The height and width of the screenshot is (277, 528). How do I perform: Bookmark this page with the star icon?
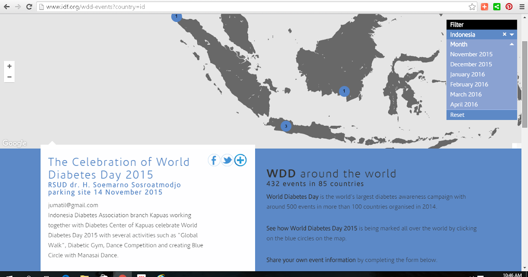click(x=472, y=7)
